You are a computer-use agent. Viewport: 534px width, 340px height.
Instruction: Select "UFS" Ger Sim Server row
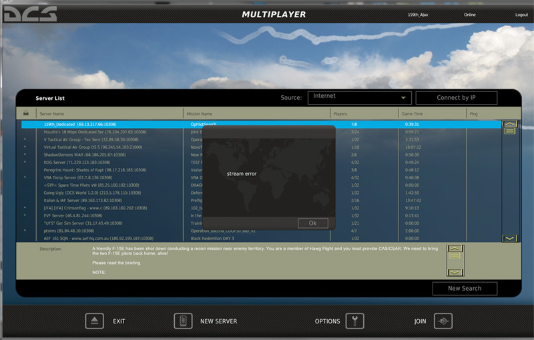(261, 223)
